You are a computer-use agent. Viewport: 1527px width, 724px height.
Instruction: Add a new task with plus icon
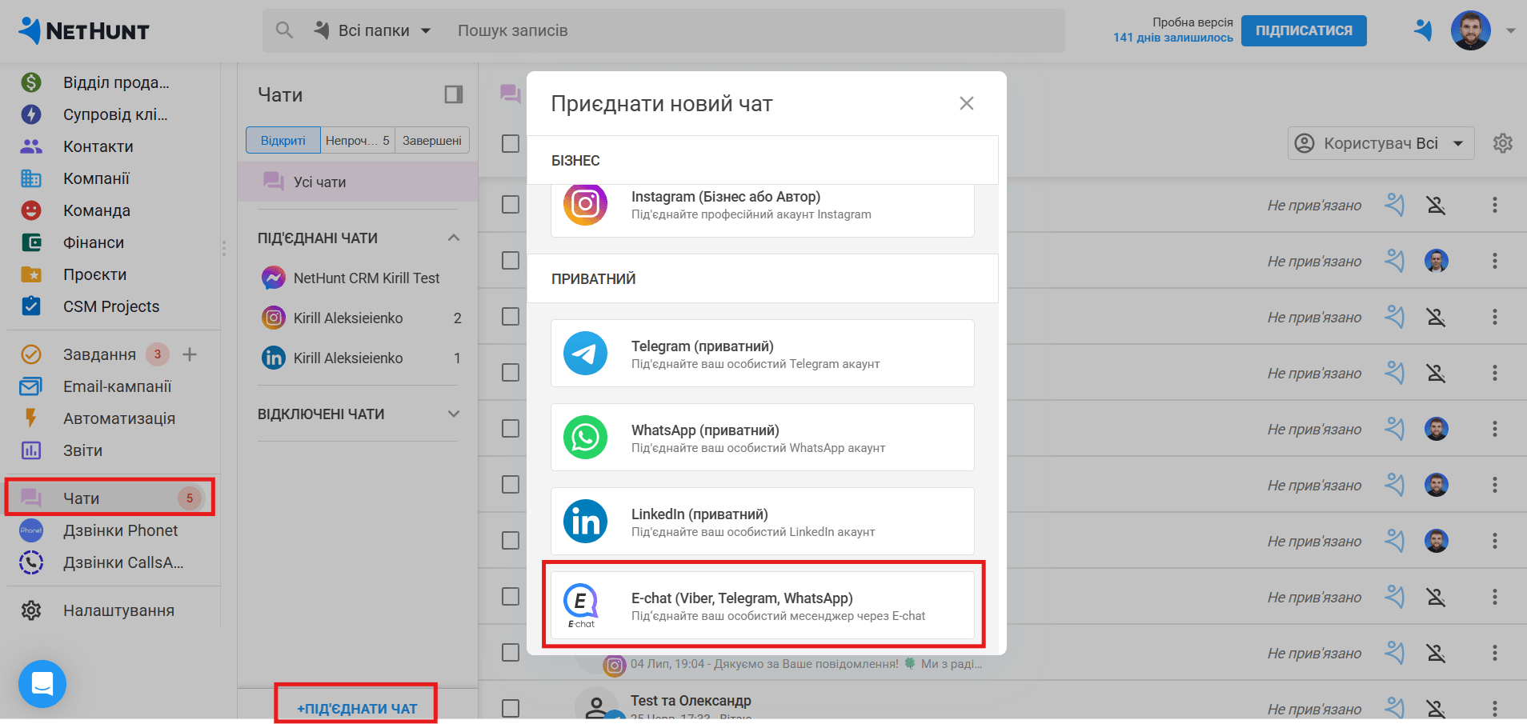tap(190, 354)
